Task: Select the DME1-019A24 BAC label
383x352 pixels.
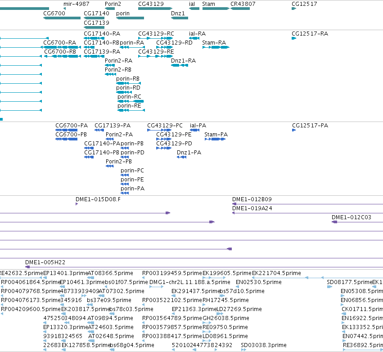Action: click(x=252, y=208)
